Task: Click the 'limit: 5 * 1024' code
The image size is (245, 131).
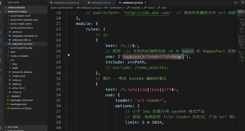Action: pos(143,122)
